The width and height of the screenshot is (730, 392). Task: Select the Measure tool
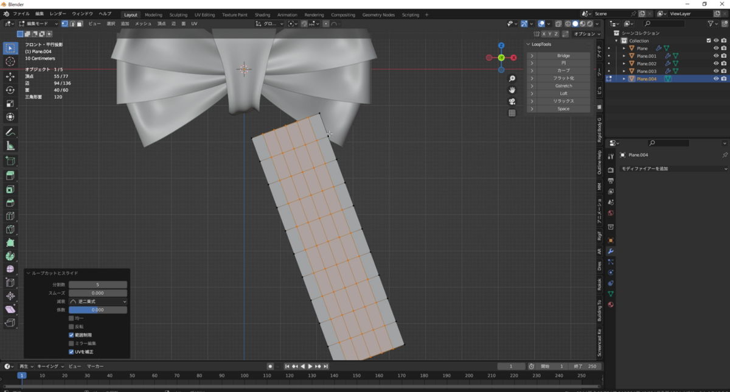coord(10,145)
